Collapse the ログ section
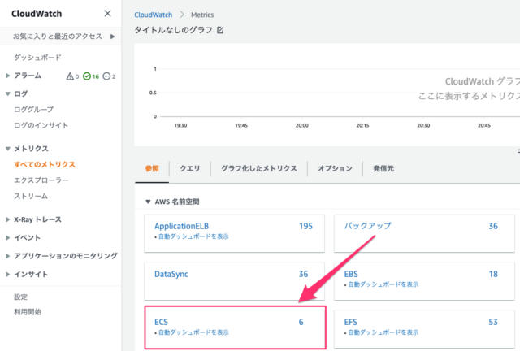This screenshot has height=351, width=520. (x=7, y=94)
